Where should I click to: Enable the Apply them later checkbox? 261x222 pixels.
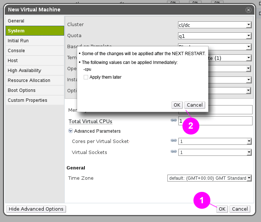(86, 77)
